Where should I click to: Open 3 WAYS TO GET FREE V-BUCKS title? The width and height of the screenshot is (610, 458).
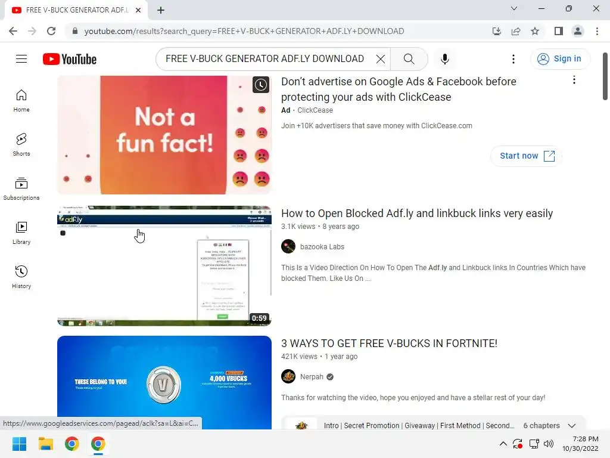click(x=389, y=343)
